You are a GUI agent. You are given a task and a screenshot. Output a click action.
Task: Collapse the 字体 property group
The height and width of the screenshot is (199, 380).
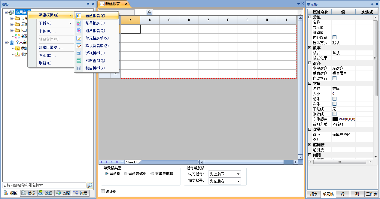coord(310,83)
